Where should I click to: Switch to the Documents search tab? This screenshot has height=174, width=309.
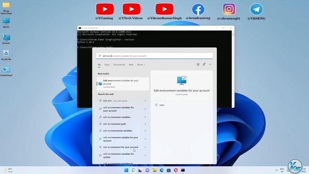pyautogui.click(x=119, y=65)
